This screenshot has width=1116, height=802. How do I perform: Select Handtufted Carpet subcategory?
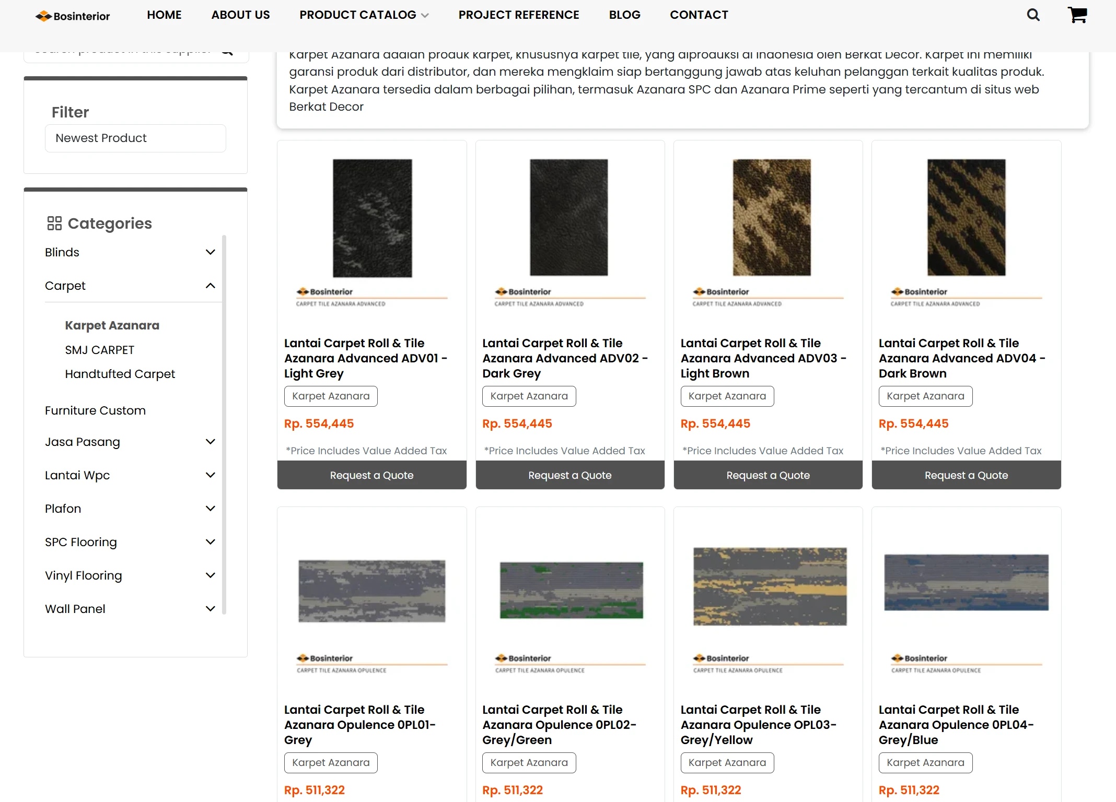point(120,374)
